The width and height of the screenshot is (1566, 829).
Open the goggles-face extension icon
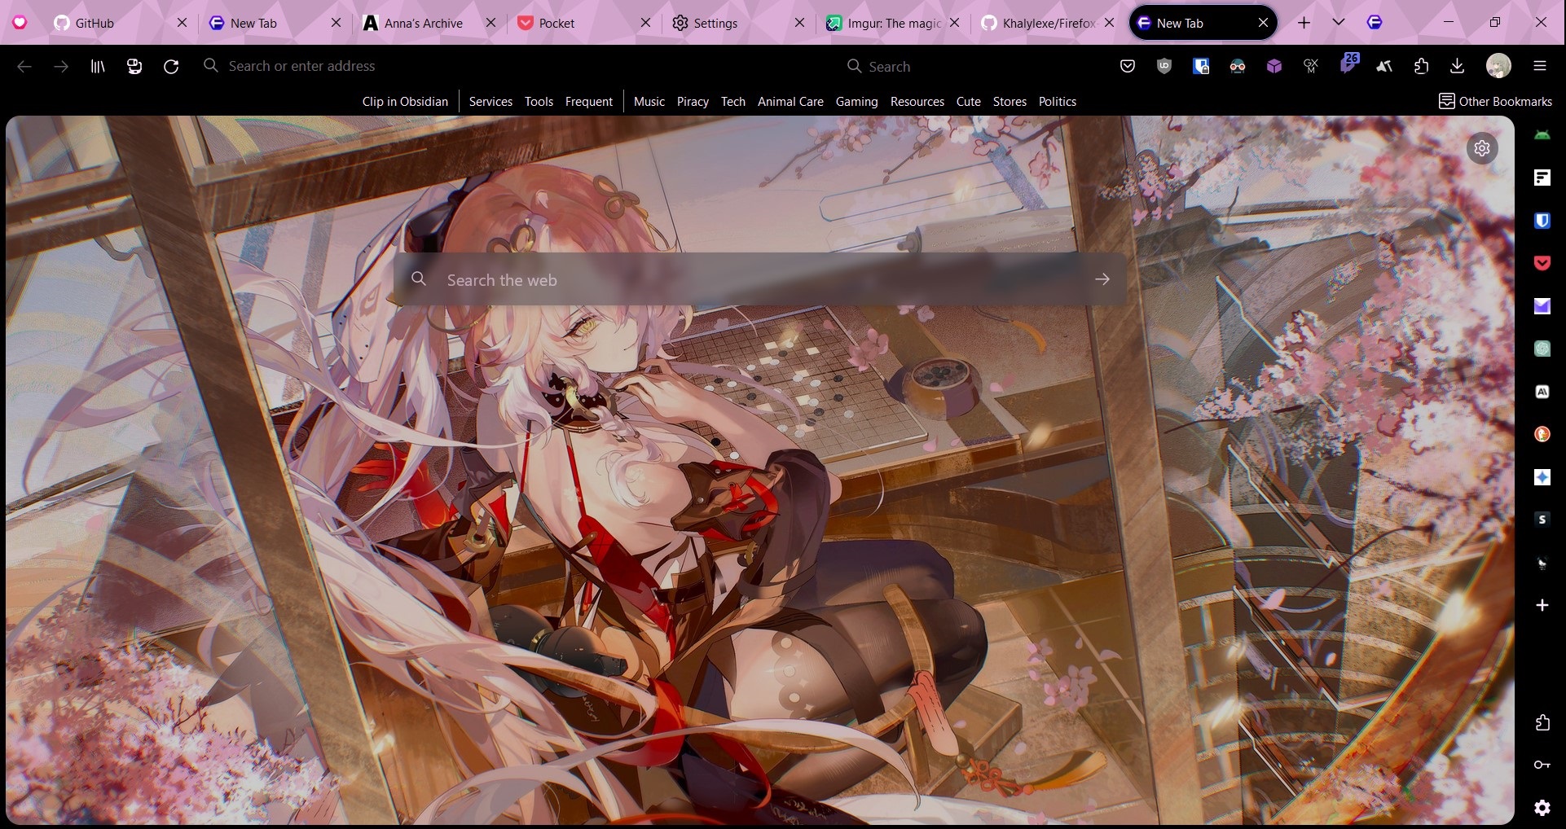(1238, 66)
